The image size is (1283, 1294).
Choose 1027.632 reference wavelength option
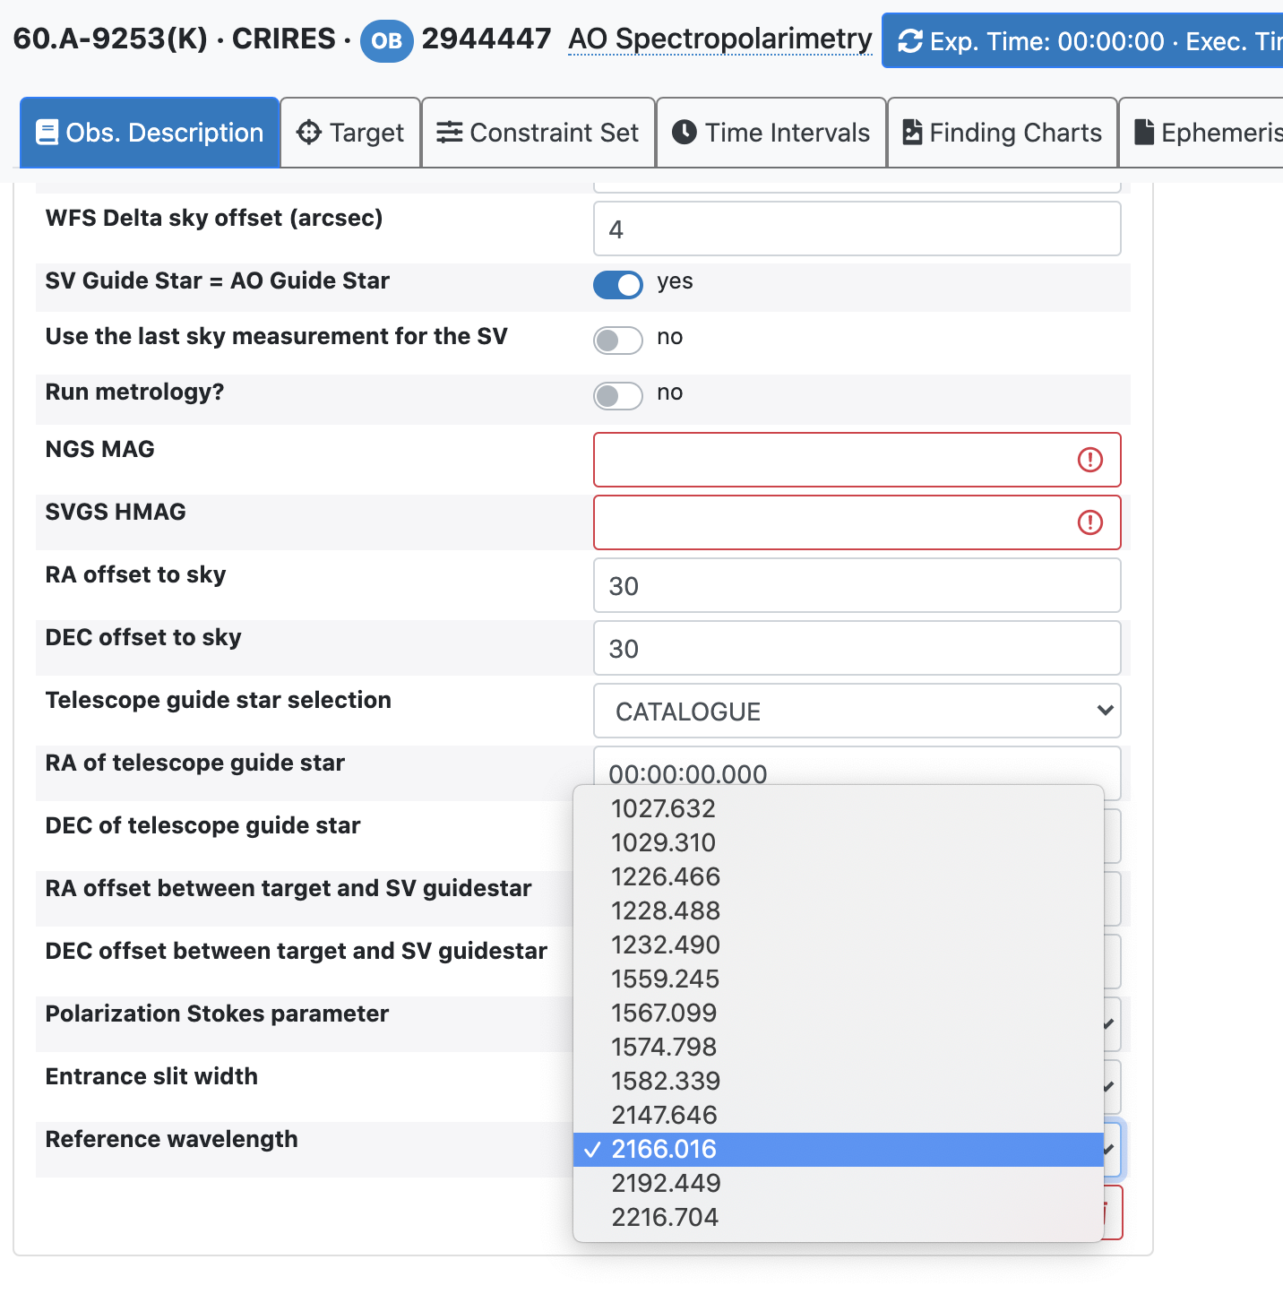click(663, 808)
